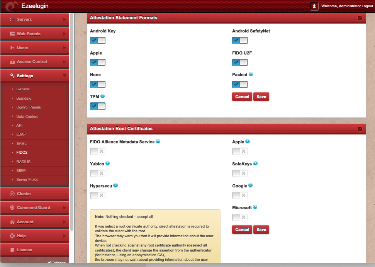This screenshot has width=375, height=267.
Task: Save the Attestation Statement Formats settings
Action: point(261,97)
